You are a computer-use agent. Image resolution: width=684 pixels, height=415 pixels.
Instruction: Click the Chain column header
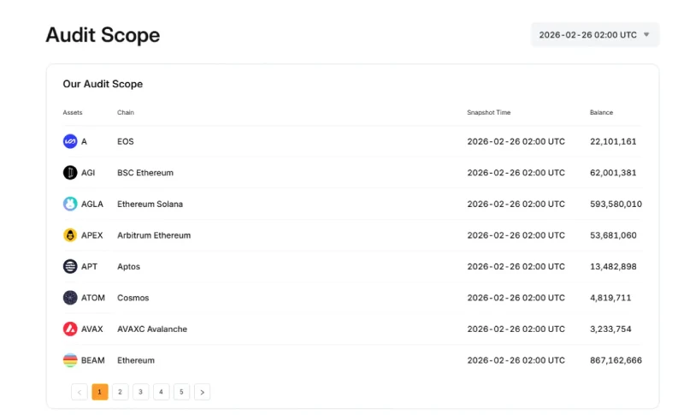click(126, 112)
